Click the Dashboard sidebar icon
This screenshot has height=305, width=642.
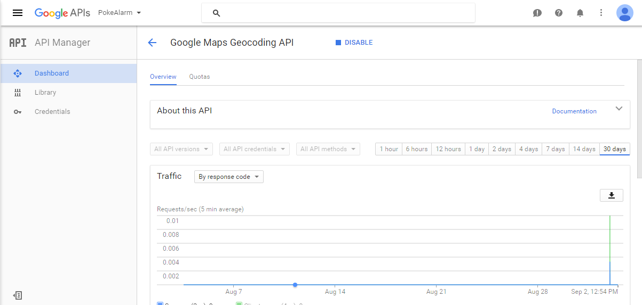[18, 73]
